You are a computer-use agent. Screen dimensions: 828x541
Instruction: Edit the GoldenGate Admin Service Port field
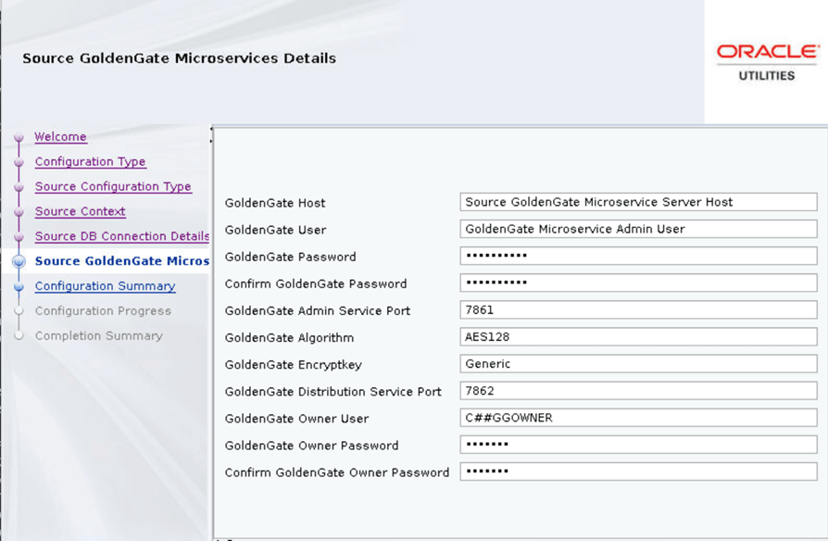(x=638, y=309)
